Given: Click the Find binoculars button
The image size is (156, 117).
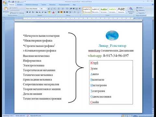Looking at the screenshot, I should click(x=140, y=8).
